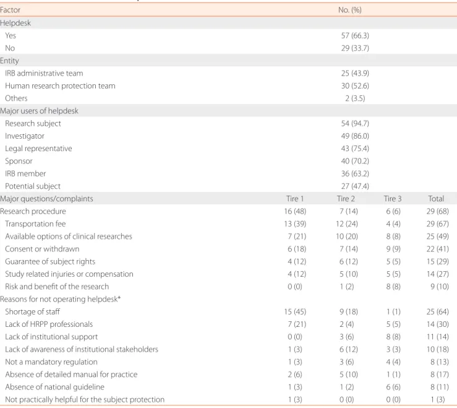Viewport: 457px width, 408px height.
Task: Click the Tire 1 value '15 (45)'
Action: (x=295, y=311)
